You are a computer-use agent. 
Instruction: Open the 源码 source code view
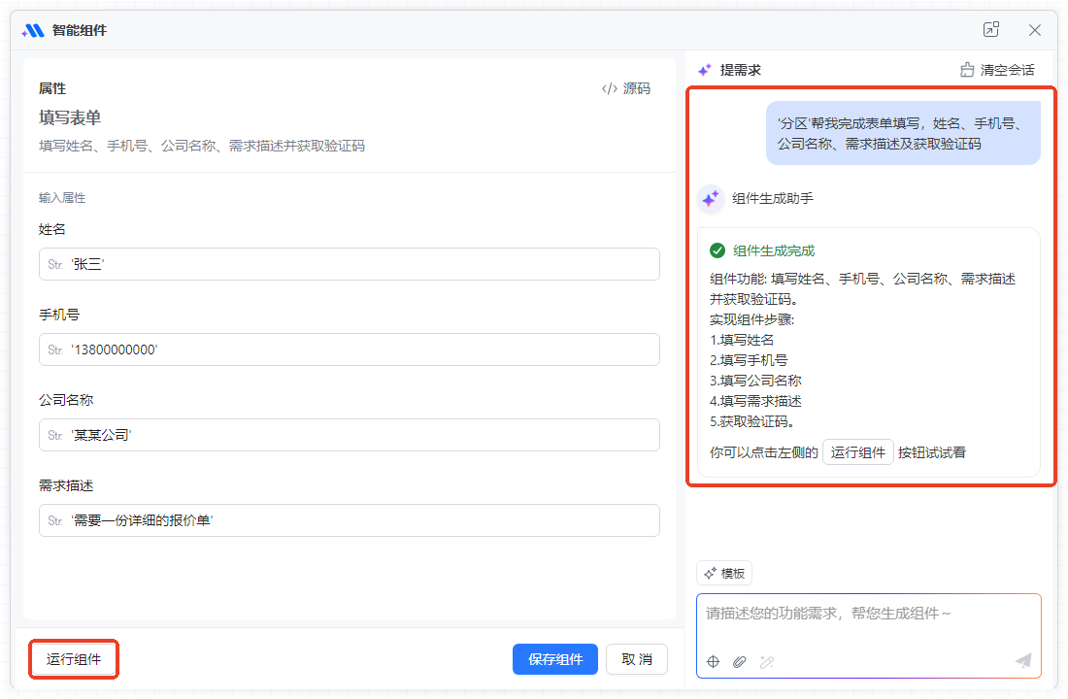pyautogui.click(x=626, y=88)
